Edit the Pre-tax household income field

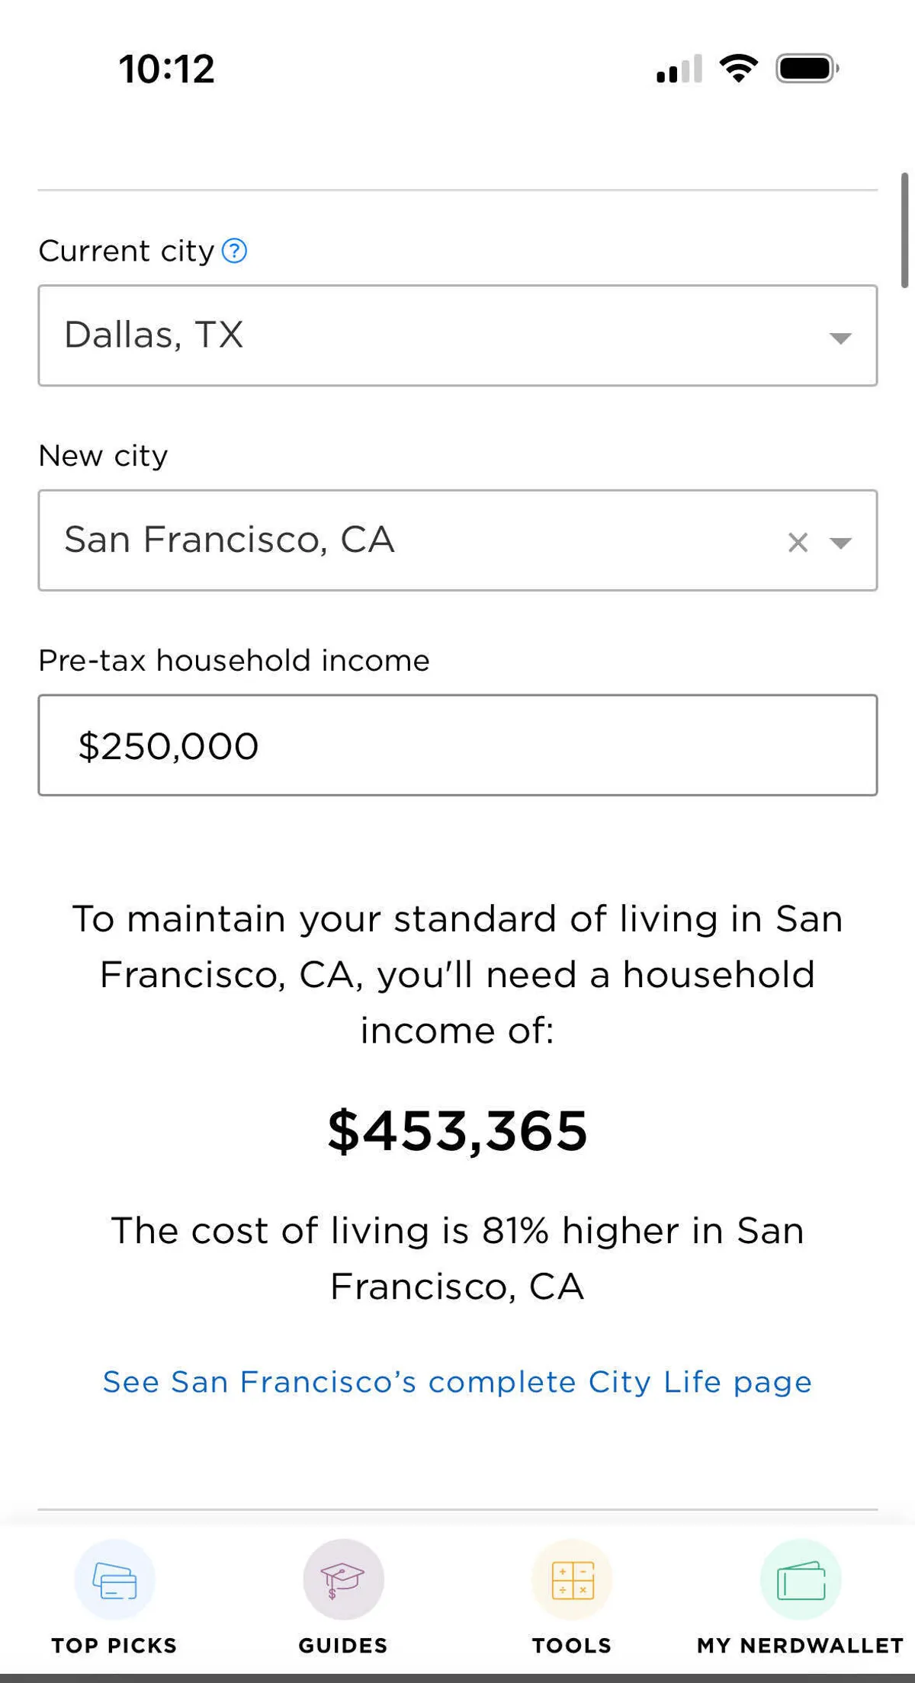pos(457,745)
